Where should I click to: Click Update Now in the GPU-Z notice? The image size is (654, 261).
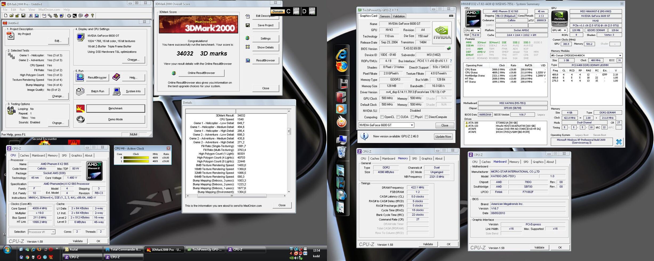[443, 137]
